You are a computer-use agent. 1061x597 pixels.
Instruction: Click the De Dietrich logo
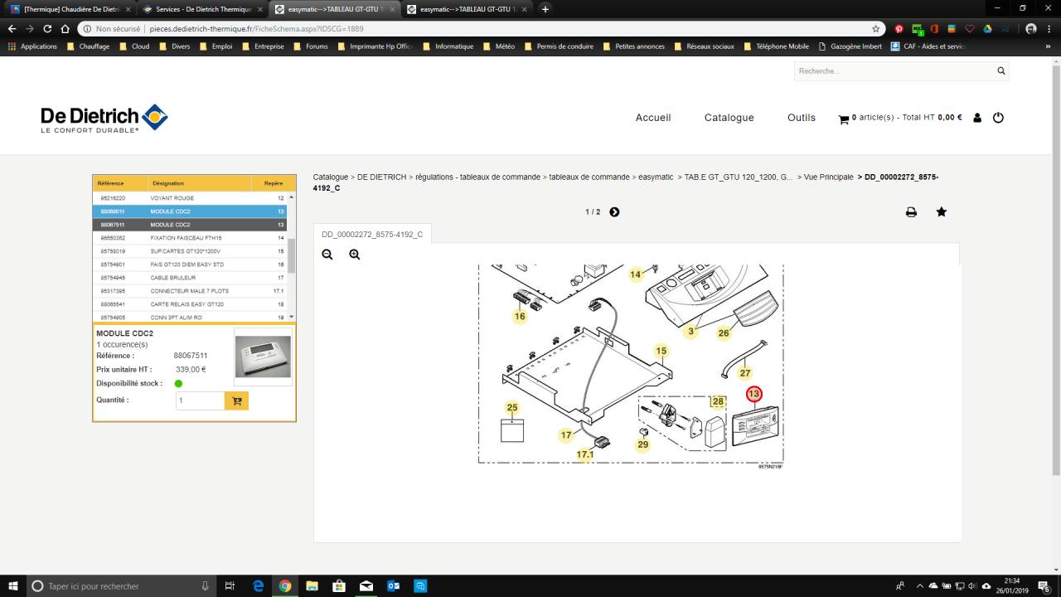click(104, 119)
